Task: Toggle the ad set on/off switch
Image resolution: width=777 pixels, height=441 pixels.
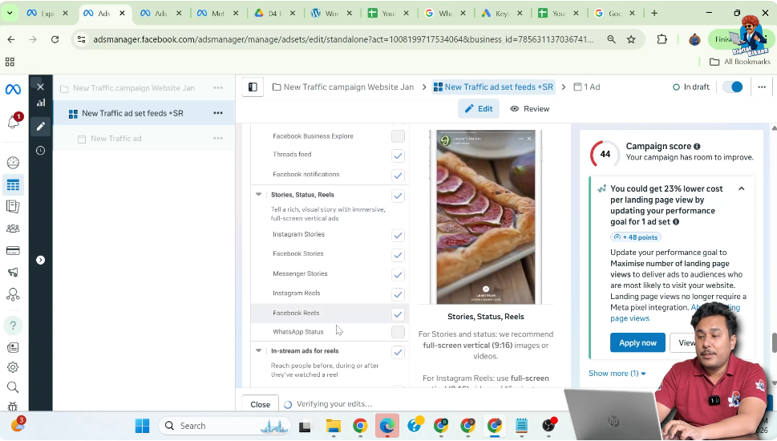Action: click(732, 87)
